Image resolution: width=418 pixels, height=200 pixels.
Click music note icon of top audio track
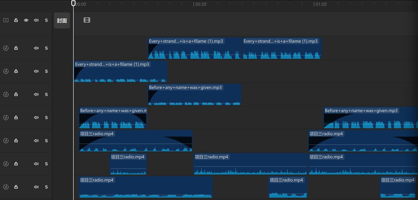6,48
